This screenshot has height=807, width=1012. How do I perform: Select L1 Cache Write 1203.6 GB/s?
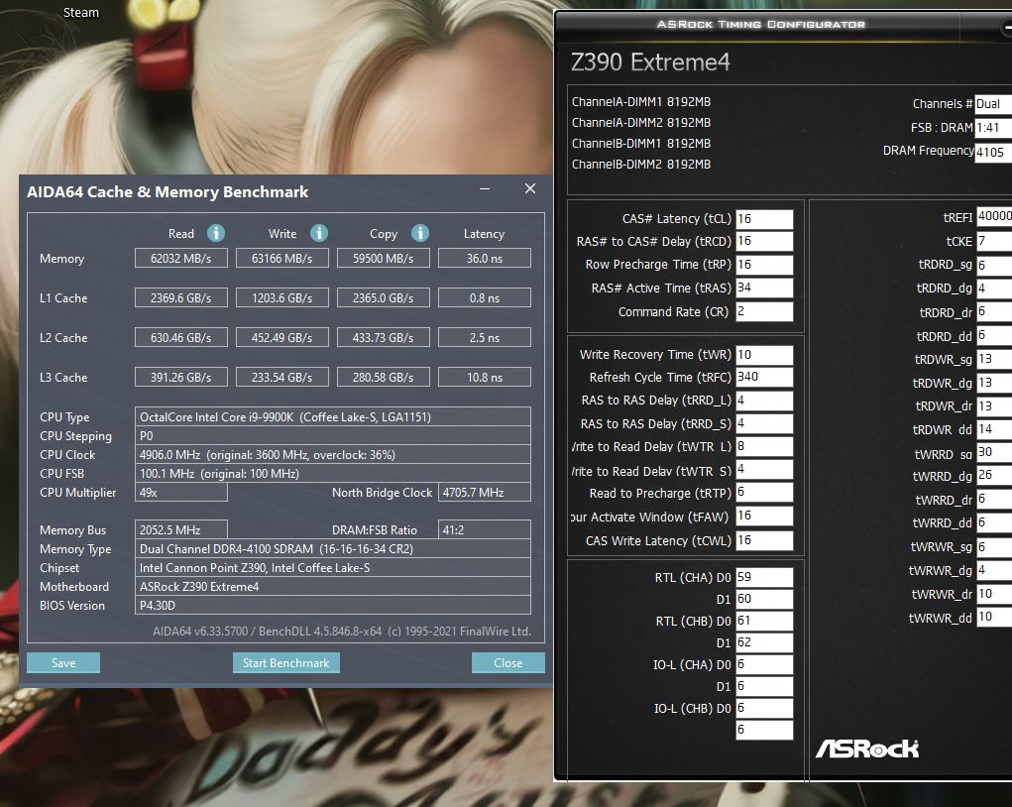pos(282,298)
